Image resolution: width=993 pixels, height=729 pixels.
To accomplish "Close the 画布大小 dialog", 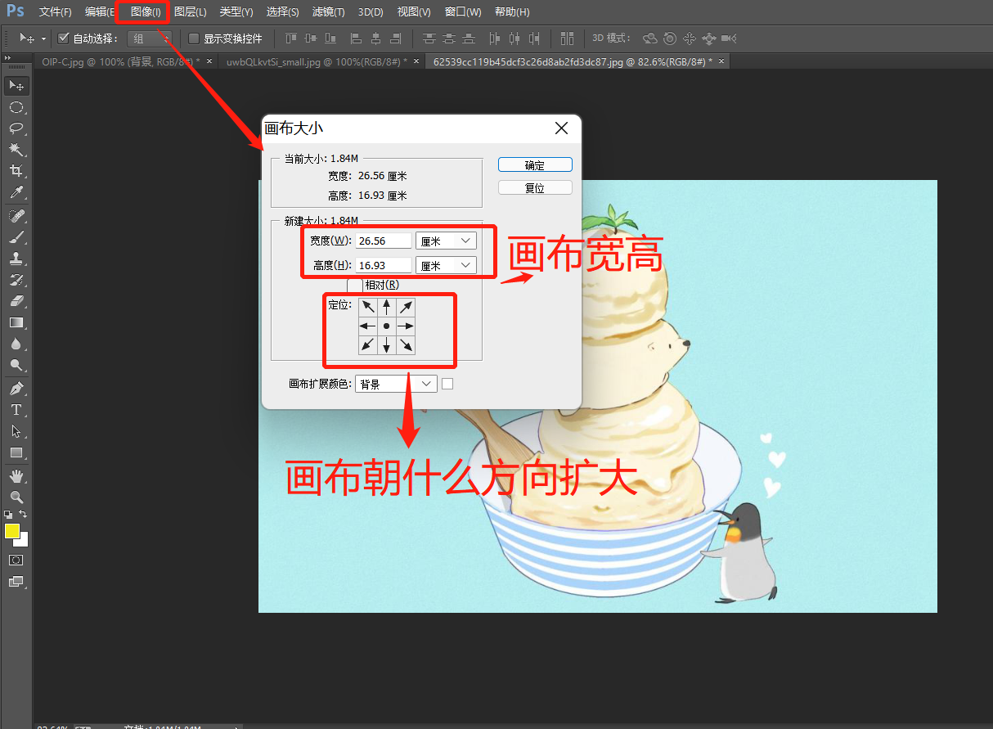I will coord(561,128).
